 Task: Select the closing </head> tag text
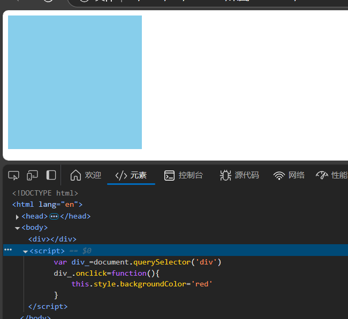click(x=75, y=216)
